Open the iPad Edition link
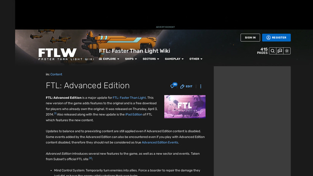Screen dimensions: 313x176 pos(134,114)
